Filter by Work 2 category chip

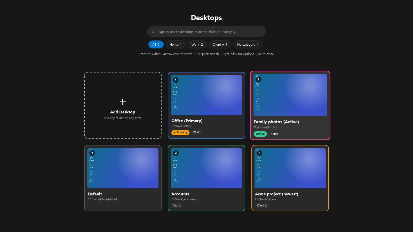(x=197, y=45)
